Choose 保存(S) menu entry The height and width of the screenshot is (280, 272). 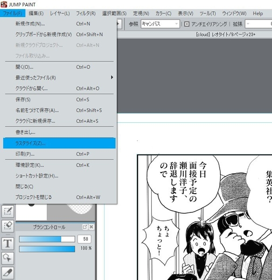click(59, 99)
